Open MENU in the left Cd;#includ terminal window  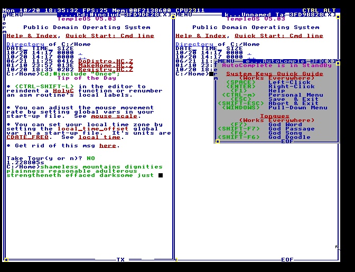15,15
